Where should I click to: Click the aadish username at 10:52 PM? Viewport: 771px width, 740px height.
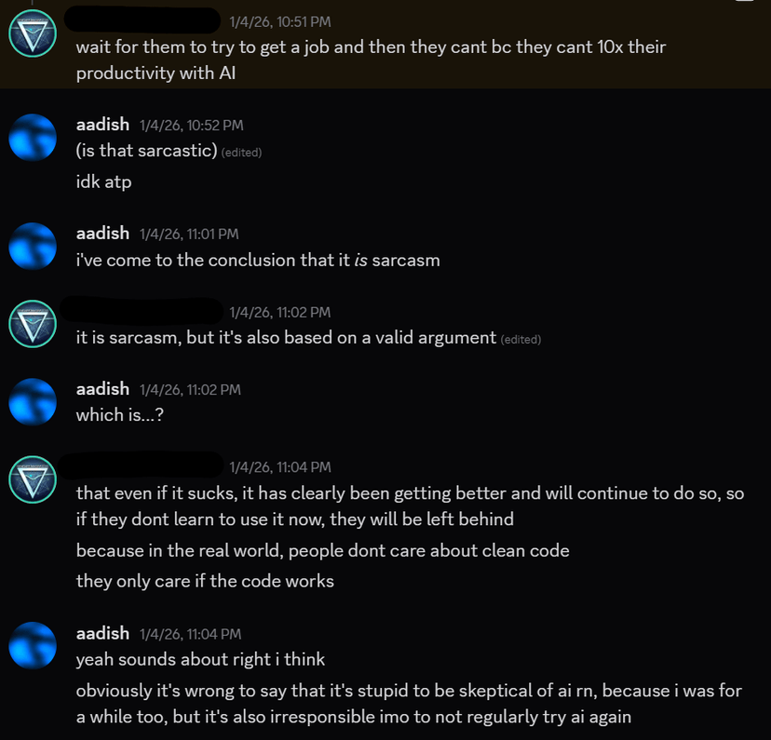point(102,125)
